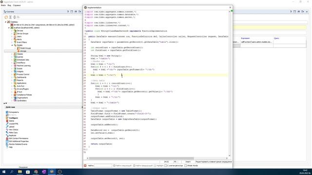Click the Workflows node icon
The height and width of the screenshot is (175, 312).
(15, 63)
